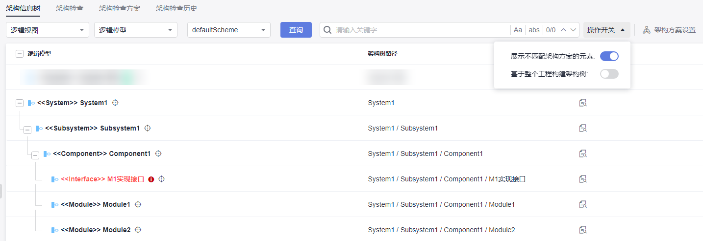Collapse all via 逻辑模型 header box
The width and height of the screenshot is (703, 241).
click(20, 54)
